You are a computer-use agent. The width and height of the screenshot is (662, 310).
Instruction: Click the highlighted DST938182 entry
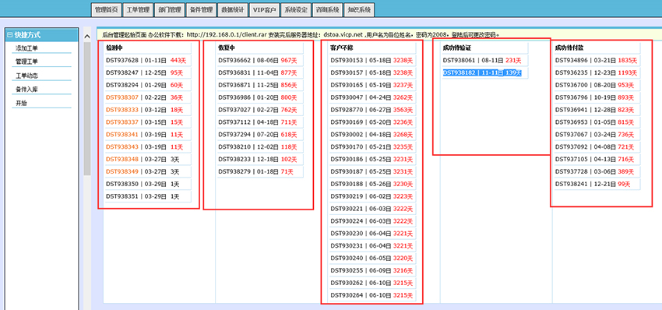[482, 73]
